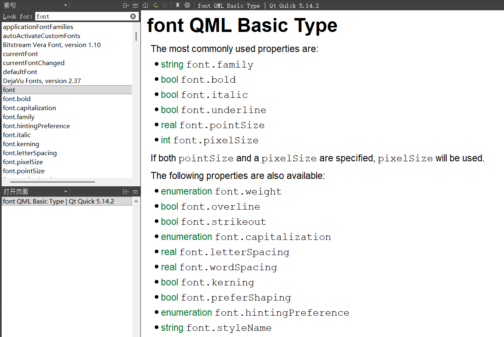
Task: Clear the Look for search text
Action: [133, 16]
